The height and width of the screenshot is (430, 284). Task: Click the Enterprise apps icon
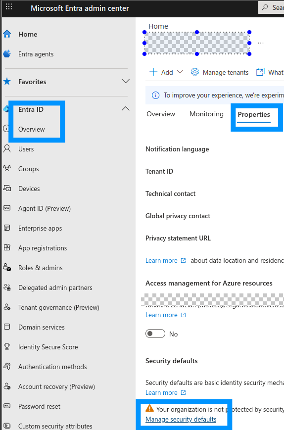point(7,228)
